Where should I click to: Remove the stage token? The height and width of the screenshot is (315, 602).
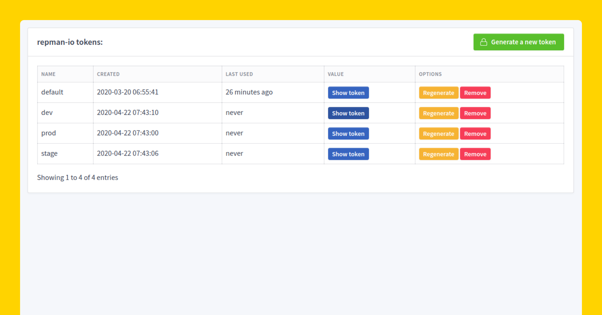tap(475, 154)
